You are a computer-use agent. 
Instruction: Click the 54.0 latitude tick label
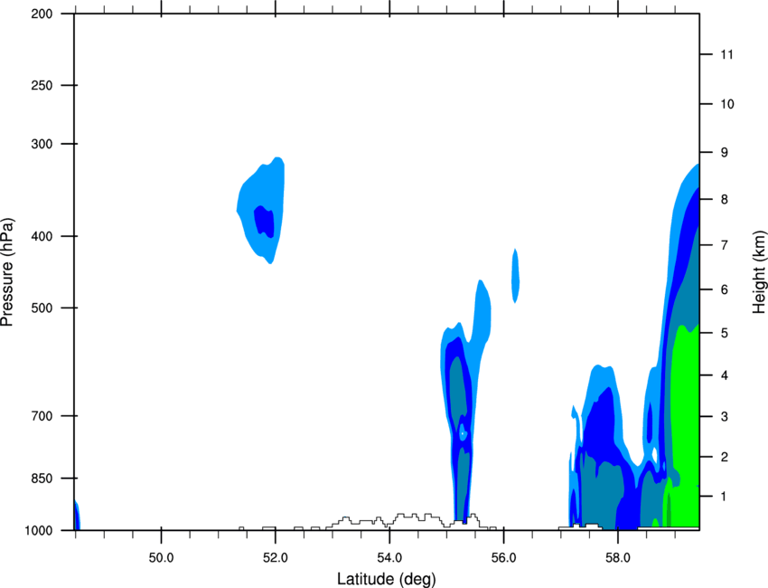coord(389,558)
